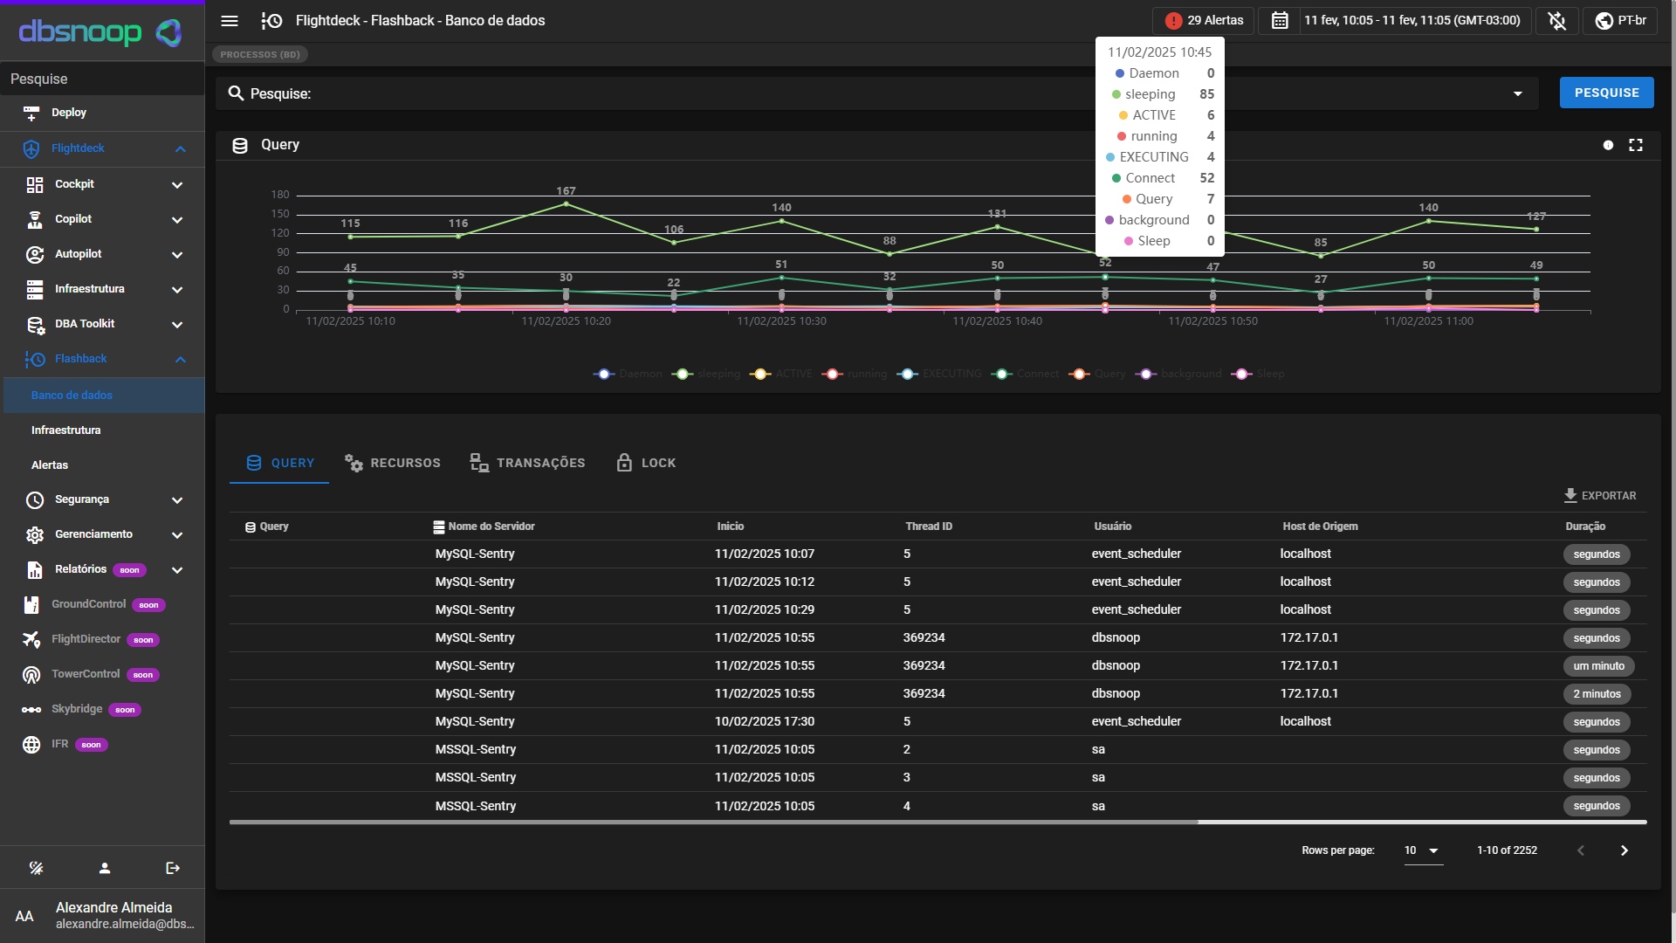1676x943 pixels.
Task: Click inside the Pesquise search field
Action: click(611, 93)
